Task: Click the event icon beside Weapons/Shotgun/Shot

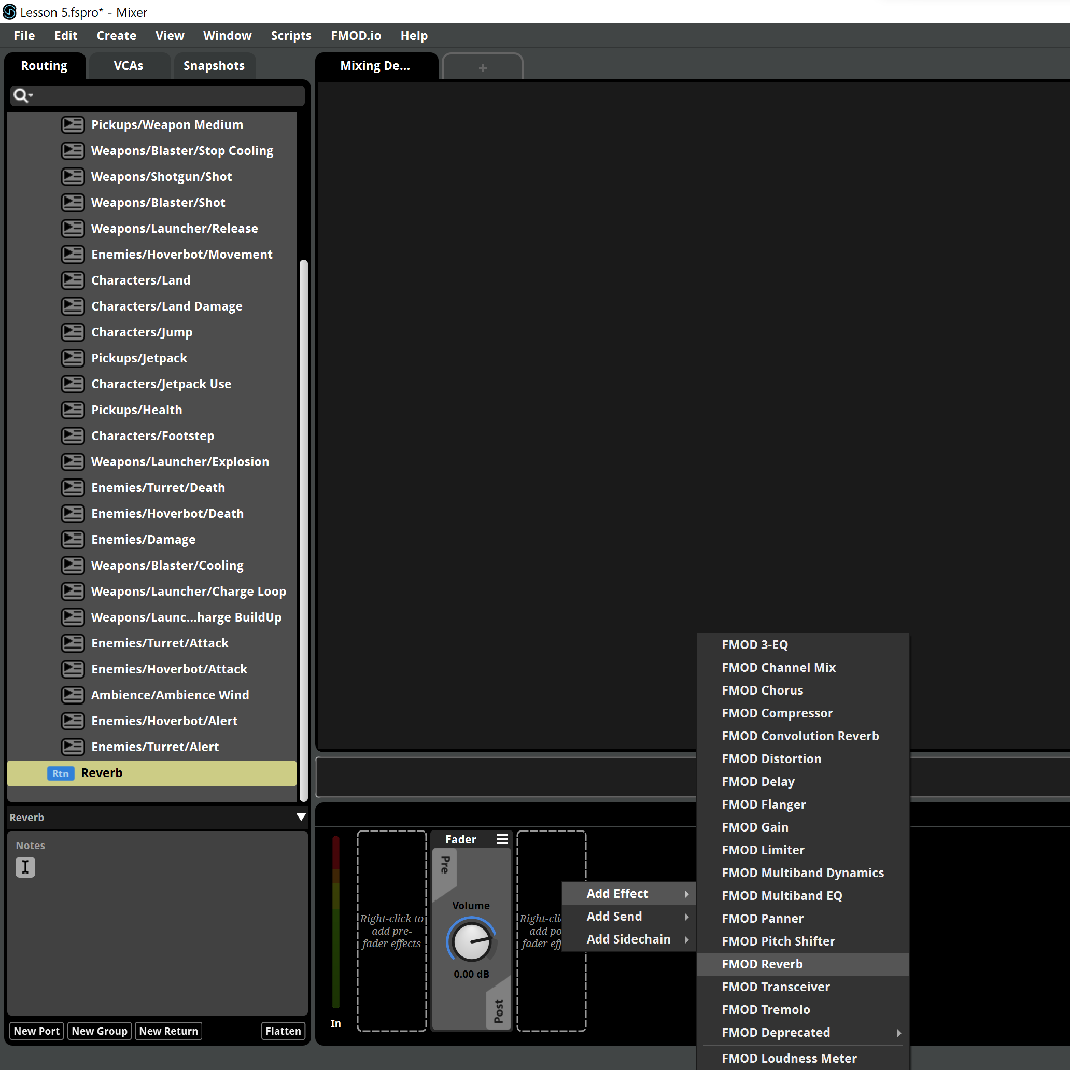Action: pos(73,177)
